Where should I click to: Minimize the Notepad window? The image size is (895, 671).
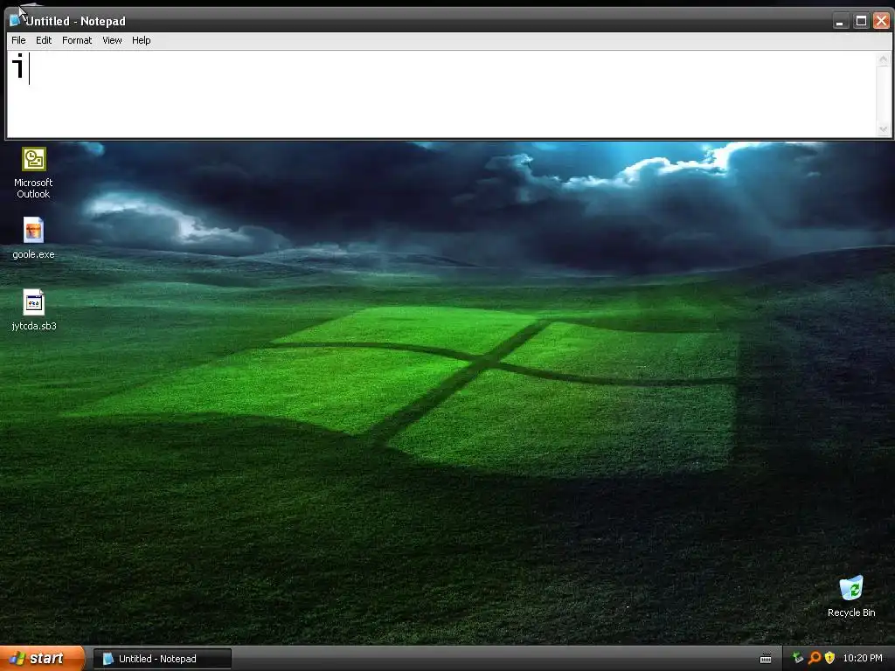[x=840, y=21]
